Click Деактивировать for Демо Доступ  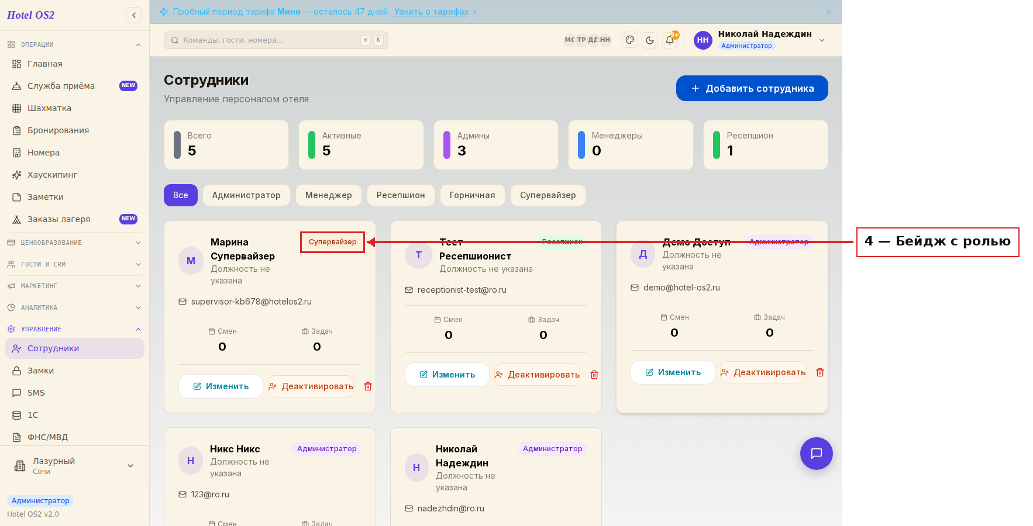[763, 372]
